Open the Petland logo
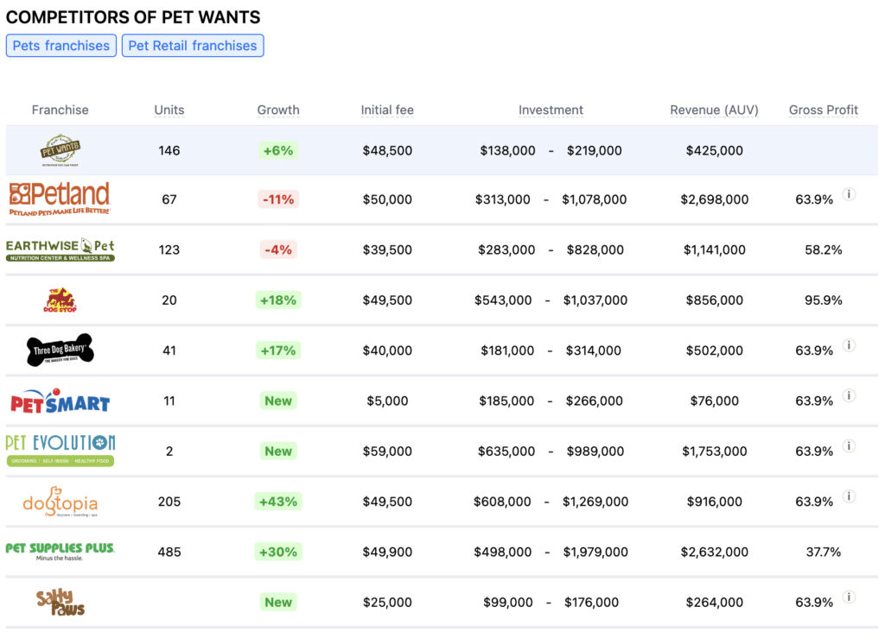The height and width of the screenshot is (644, 885). (x=60, y=199)
